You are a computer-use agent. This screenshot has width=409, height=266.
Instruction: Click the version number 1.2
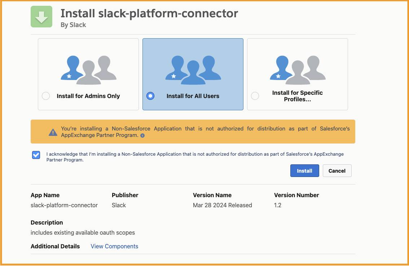pyautogui.click(x=278, y=205)
